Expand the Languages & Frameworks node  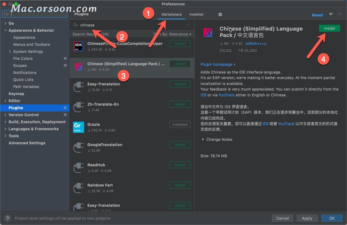tap(5, 129)
